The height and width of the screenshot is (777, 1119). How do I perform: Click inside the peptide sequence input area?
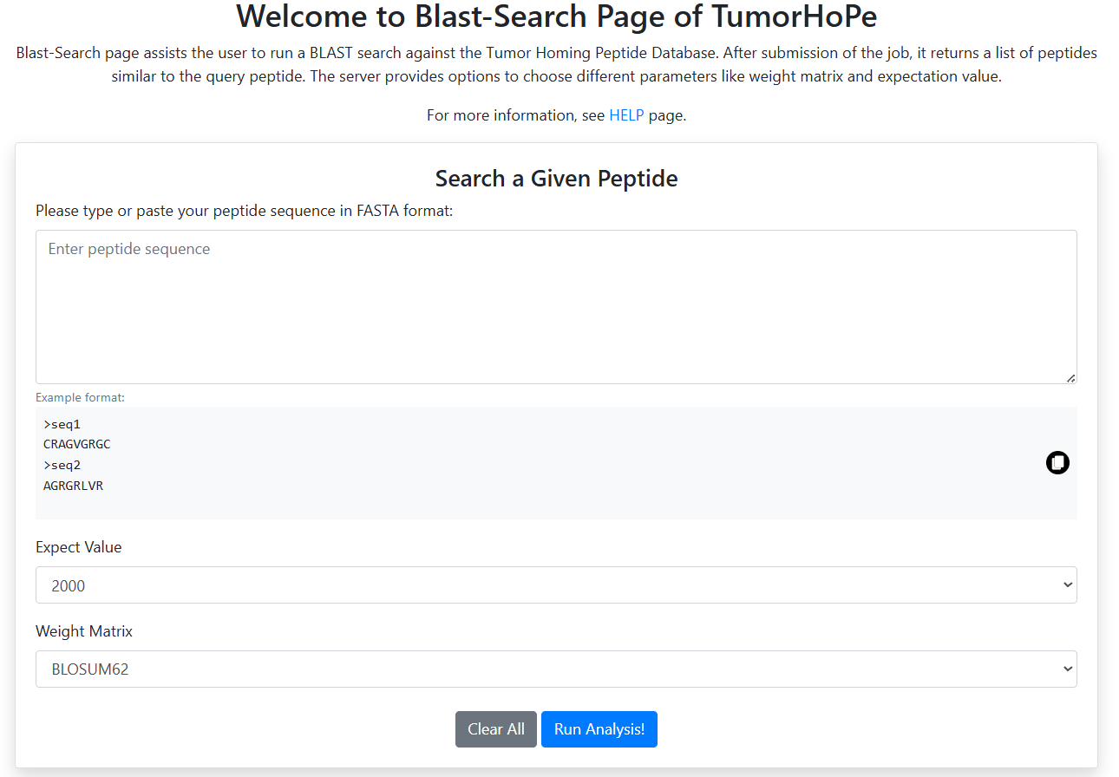(x=555, y=304)
